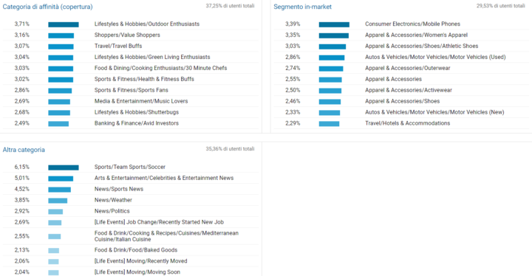Select Moving/Moving Soon life event
This screenshot has width=532, height=276.
[x=137, y=272]
